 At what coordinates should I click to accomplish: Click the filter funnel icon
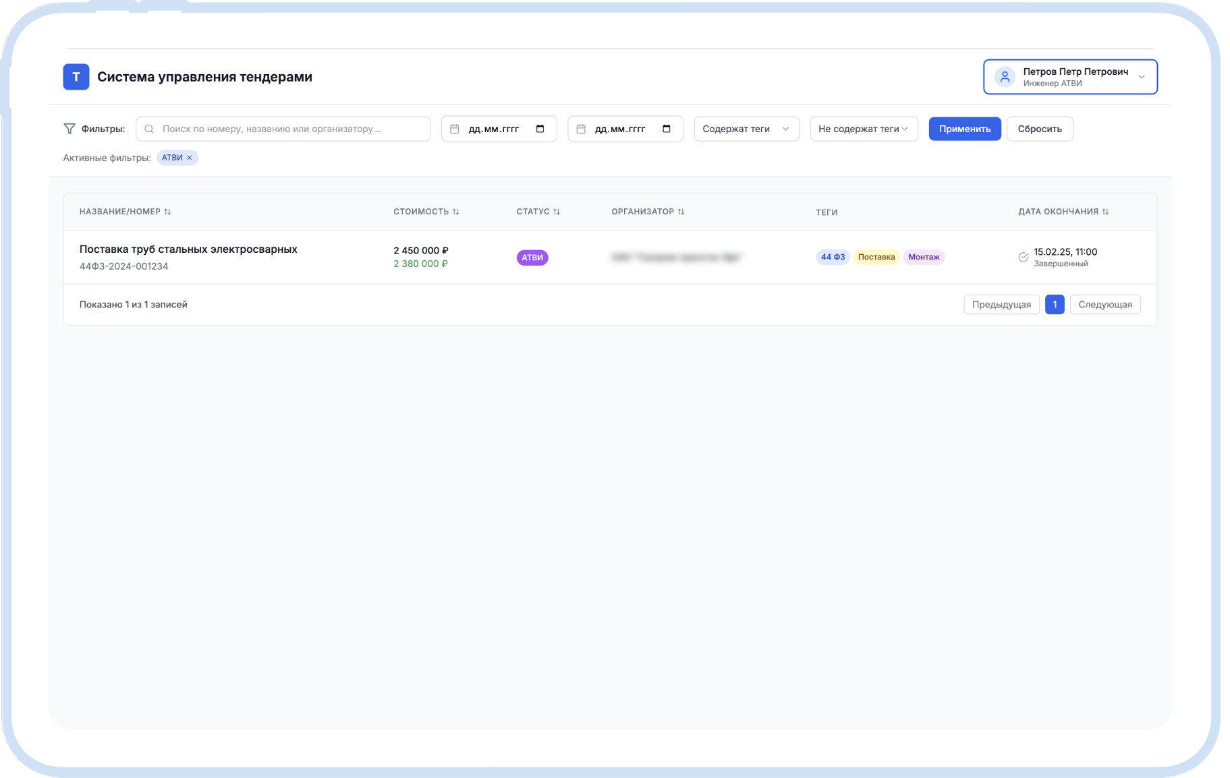[x=69, y=129]
